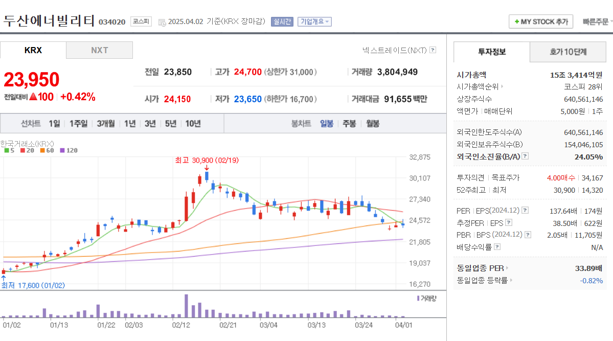Image resolution: width=613 pixels, height=341 pixels.
Task: Click the calendar icon beside 2025.04.02
Action: (x=162, y=22)
